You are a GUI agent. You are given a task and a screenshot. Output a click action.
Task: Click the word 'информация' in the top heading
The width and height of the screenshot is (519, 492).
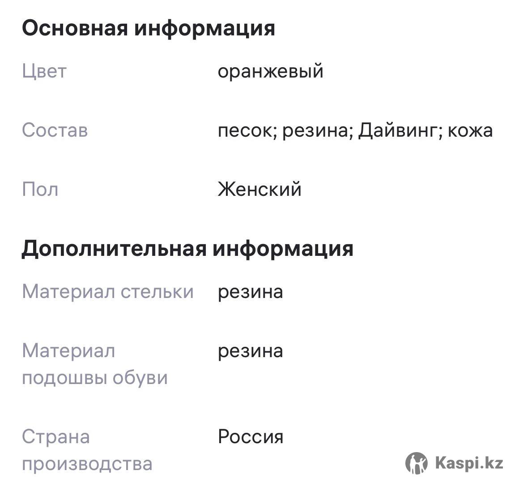(204, 29)
